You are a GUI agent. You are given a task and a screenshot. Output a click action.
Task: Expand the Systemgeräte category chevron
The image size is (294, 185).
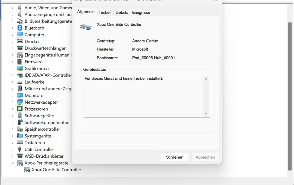point(13,136)
